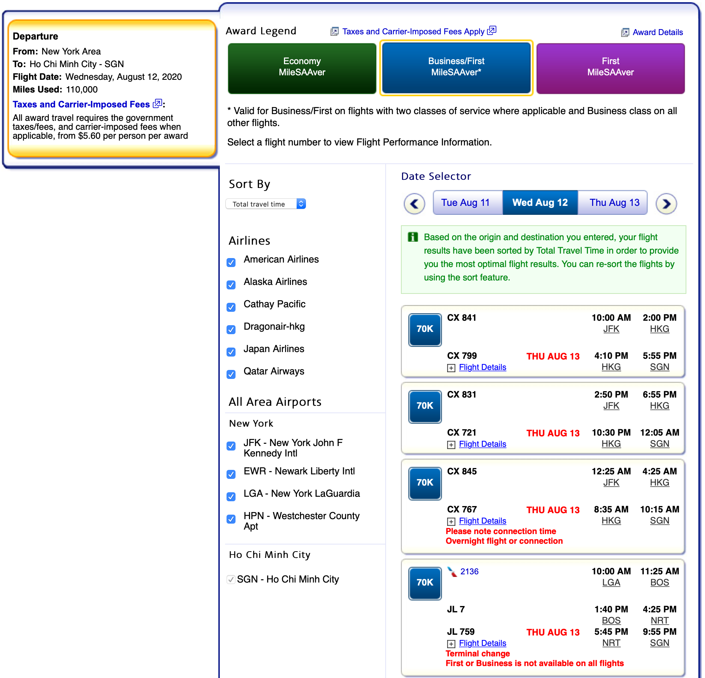Click the plus icon beside CX 799 Flight Details

451,368
